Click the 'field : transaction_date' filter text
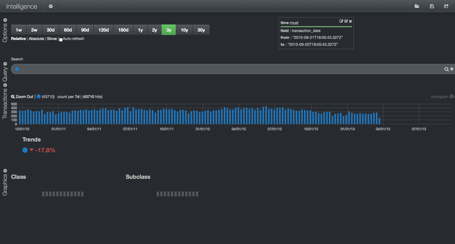This screenshot has height=244, width=455. [x=300, y=31]
